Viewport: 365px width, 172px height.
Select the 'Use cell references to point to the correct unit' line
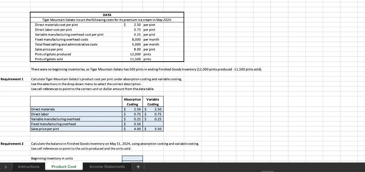pos(92,89)
